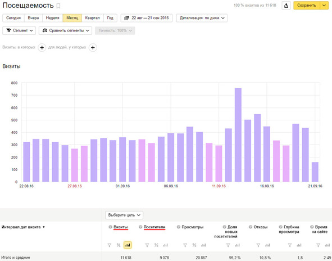332x261 pixels.
Task: Open date range 22 авг — 21 сен 2016
Action: click(147, 18)
